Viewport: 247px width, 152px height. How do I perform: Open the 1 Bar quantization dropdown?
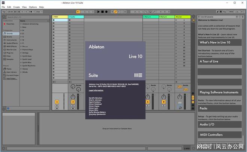coord(39,12)
